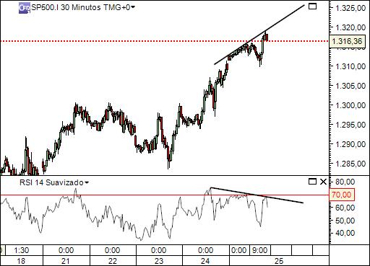The height and width of the screenshot is (266, 370).
Task: Click date 24 on the time axis
Action: point(206,261)
